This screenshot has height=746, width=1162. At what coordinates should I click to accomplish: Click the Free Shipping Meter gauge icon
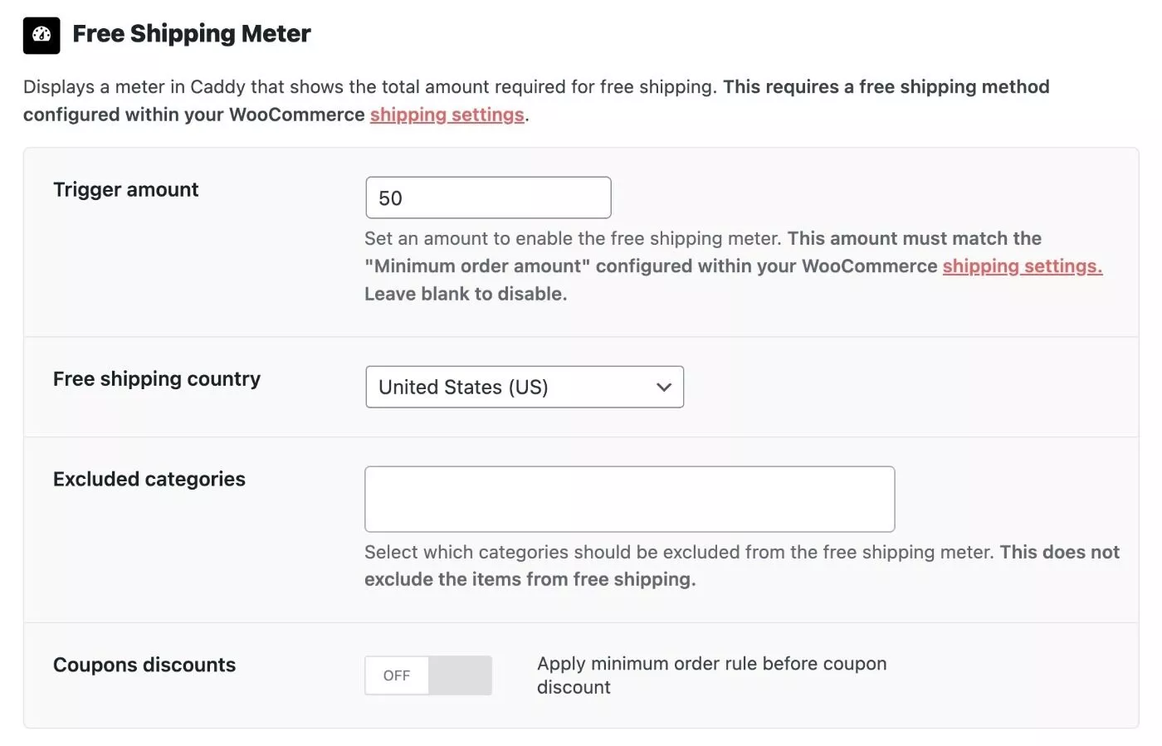[41, 36]
